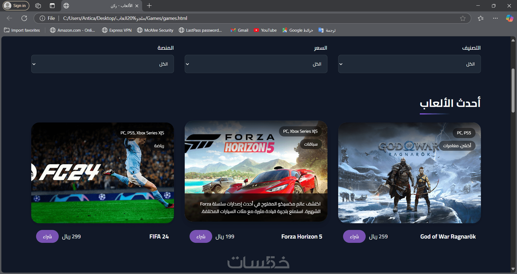Reload the current page
Viewport: 517px width, 274px height.
24,18
